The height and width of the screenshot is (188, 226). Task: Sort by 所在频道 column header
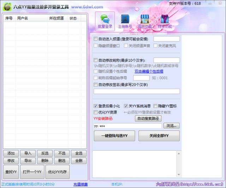coord(58,18)
